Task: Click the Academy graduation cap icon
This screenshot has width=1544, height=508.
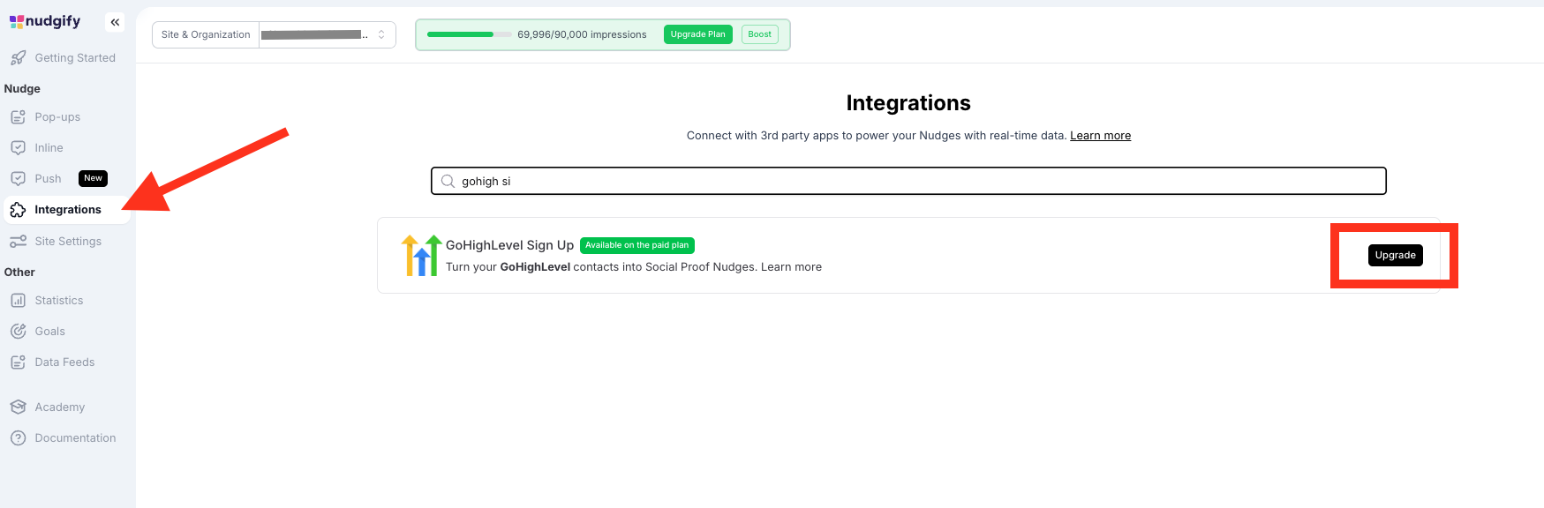Action: point(18,407)
